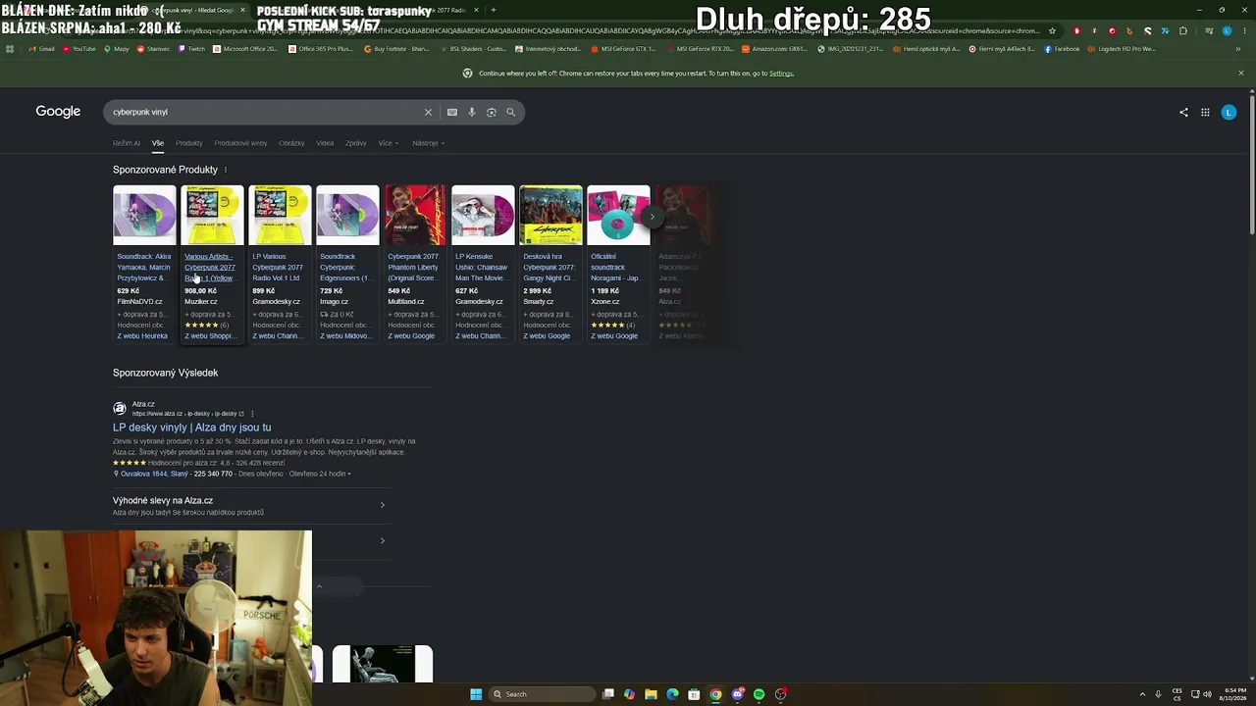Open the Noragami teal vinyl thumbnail

tap(618, 215)
